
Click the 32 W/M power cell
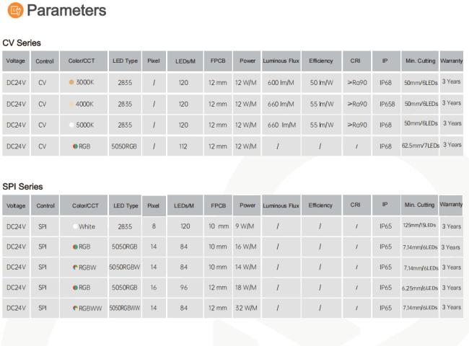pyautogui.click(x=247, y=308)
